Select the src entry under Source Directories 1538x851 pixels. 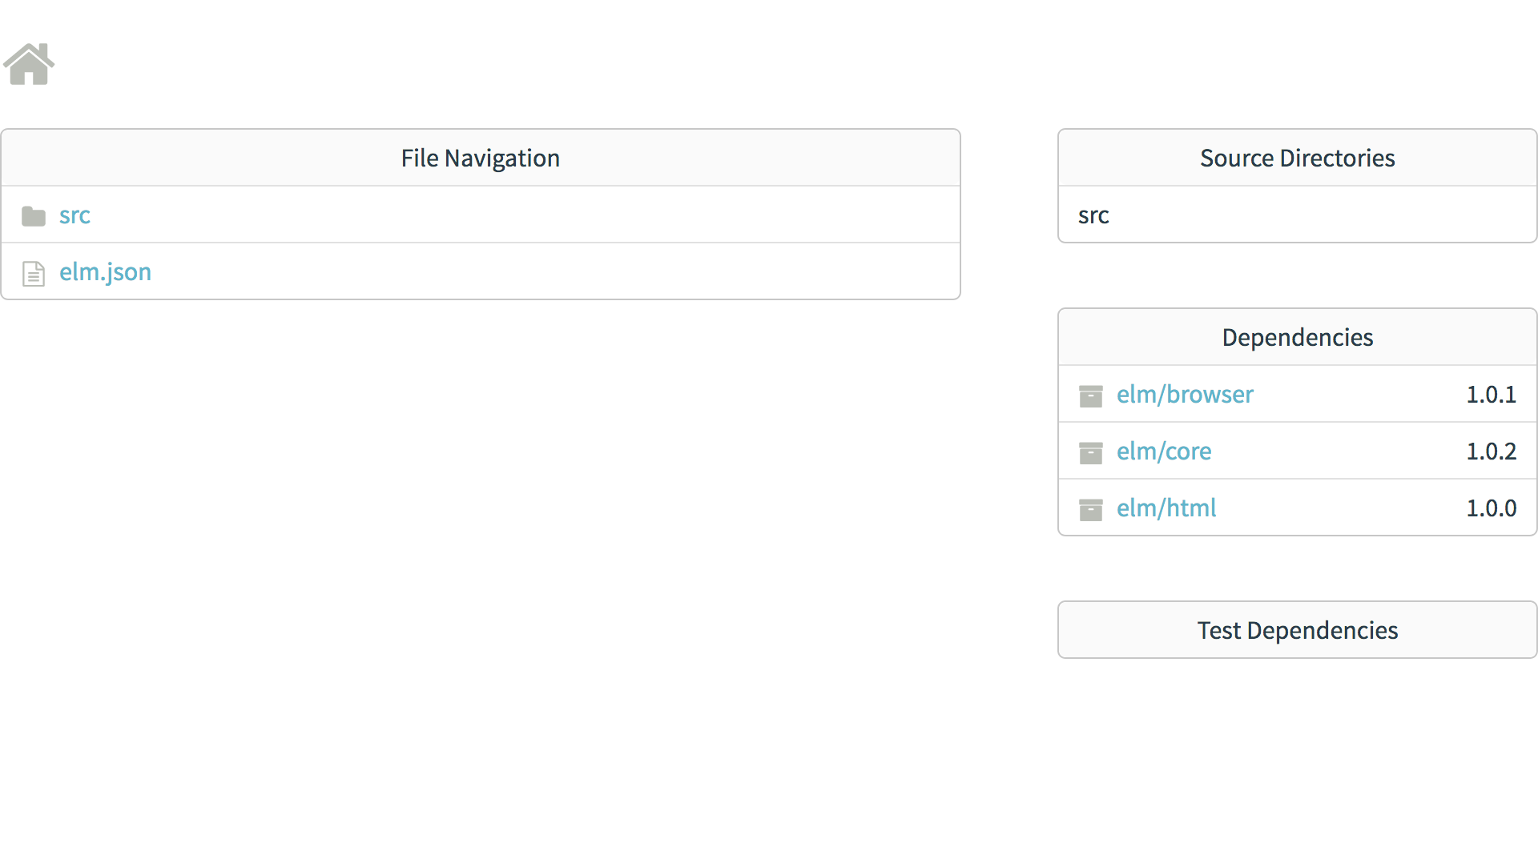click(1093, 215)
